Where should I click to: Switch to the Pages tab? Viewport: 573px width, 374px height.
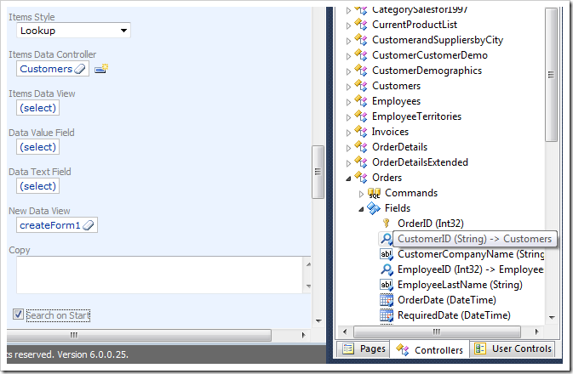point(364,348)
